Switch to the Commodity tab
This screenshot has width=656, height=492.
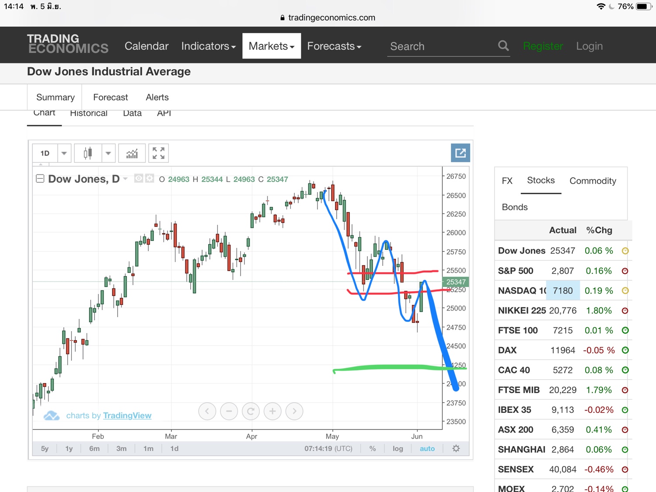click(x=593, y=181)
